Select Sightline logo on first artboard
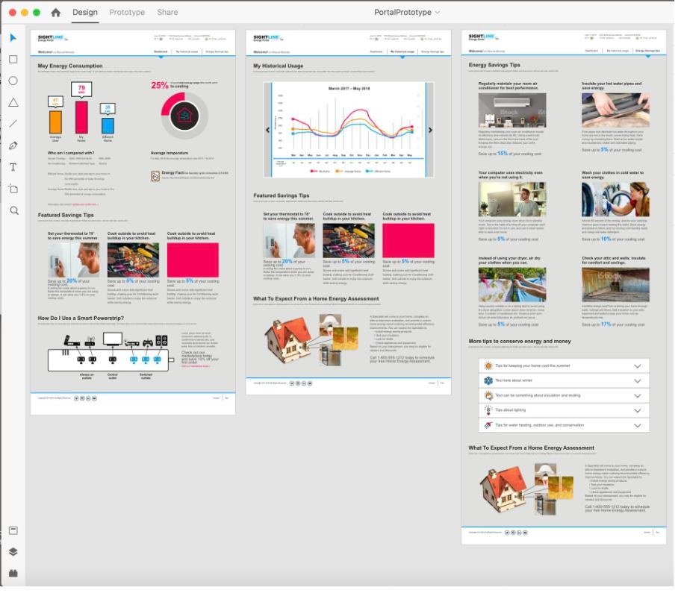681x593 pixels. [x=53, y=38]
